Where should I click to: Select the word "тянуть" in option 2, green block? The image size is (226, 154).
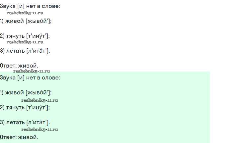tap(15, 107)
